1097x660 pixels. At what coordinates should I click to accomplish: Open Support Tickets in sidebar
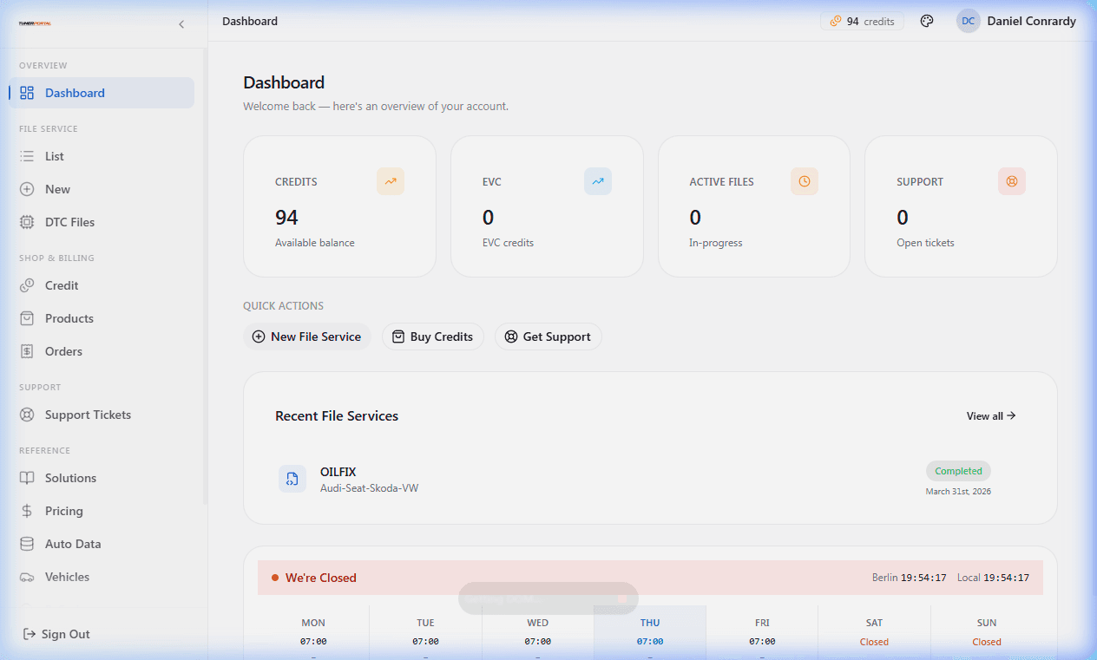click(x=88, y=415)
